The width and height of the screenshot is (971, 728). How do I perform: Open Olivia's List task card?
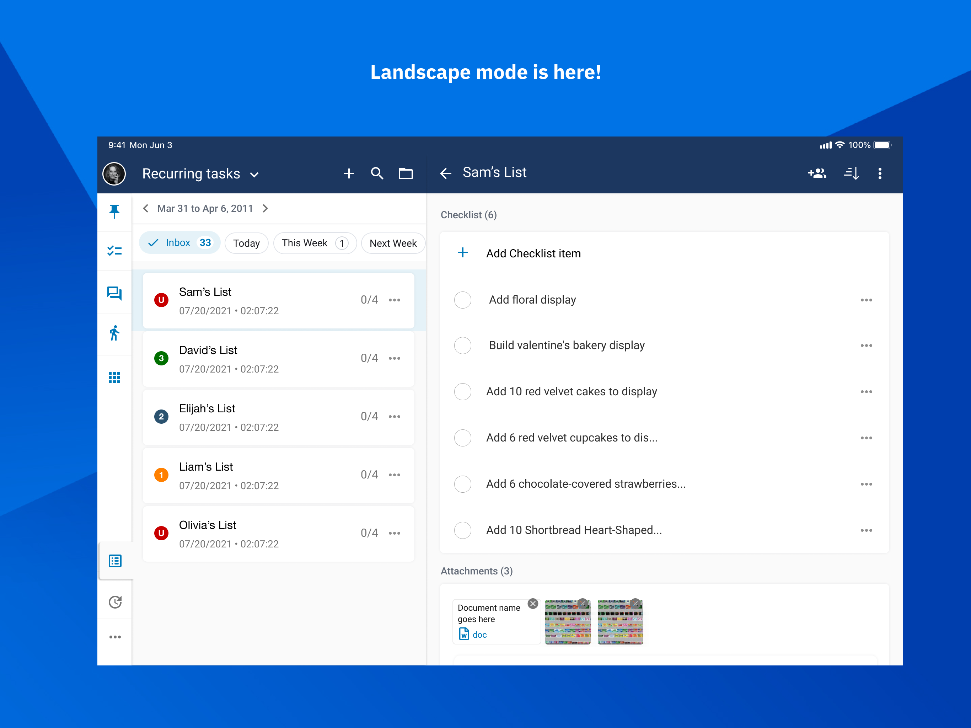coord(278,534)
